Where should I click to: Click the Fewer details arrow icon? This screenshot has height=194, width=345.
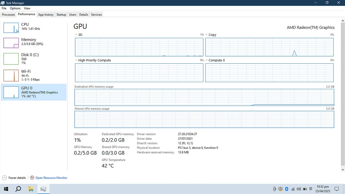coord(5,178)
